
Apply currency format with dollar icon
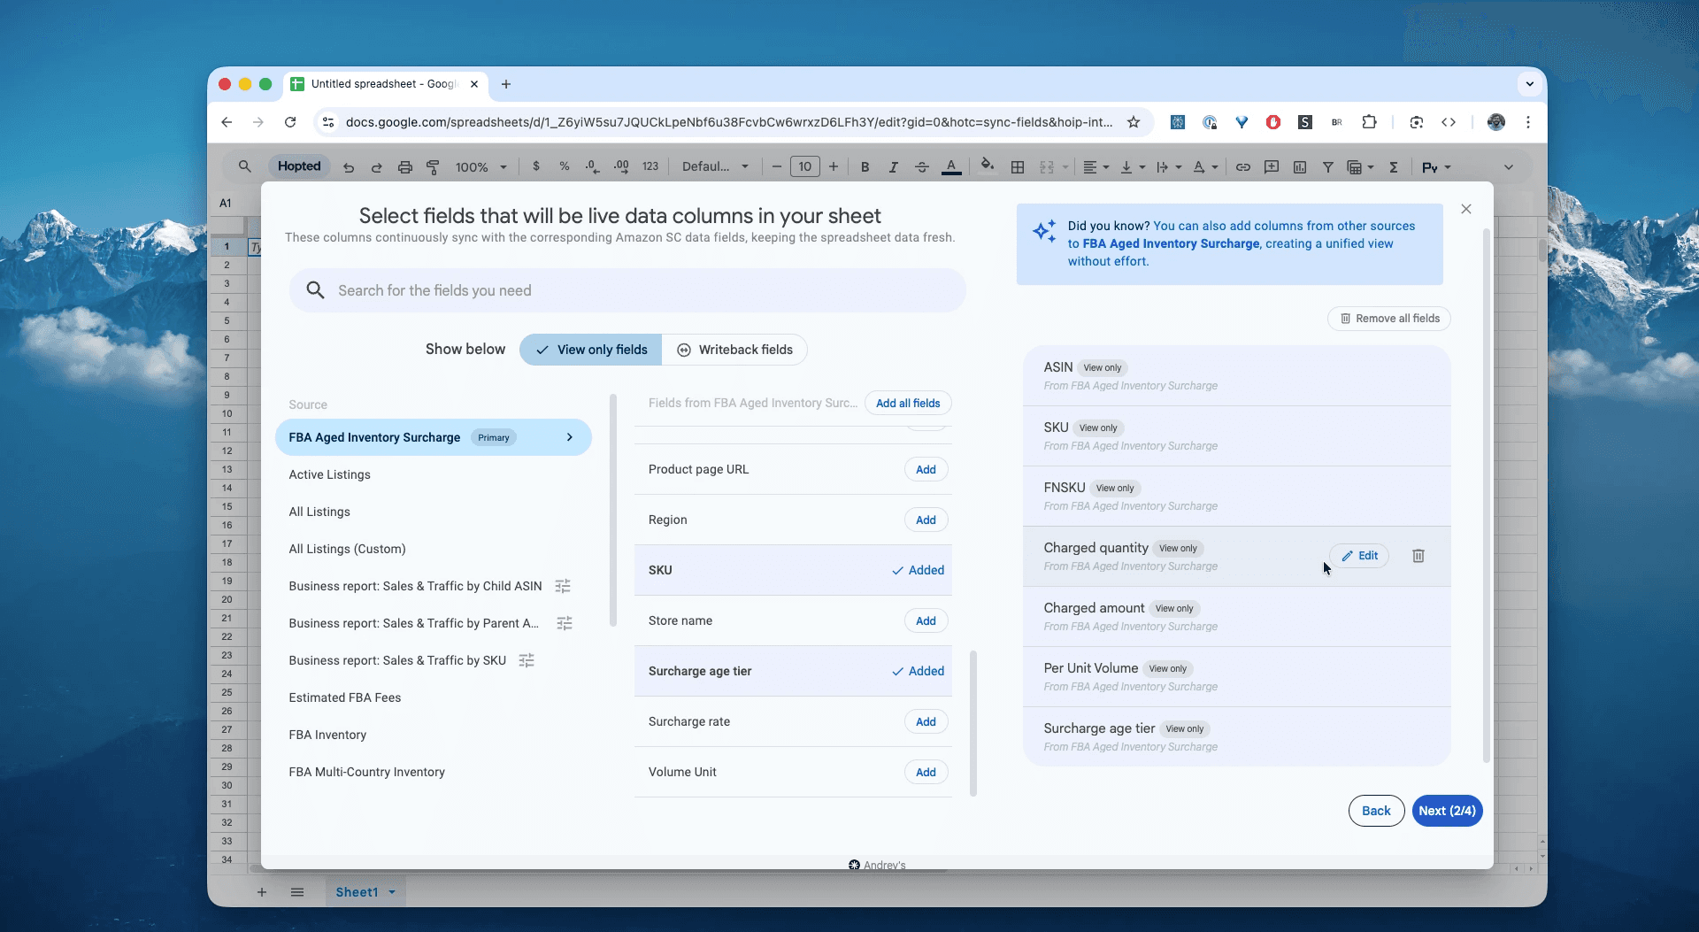(x=536, y=166)
